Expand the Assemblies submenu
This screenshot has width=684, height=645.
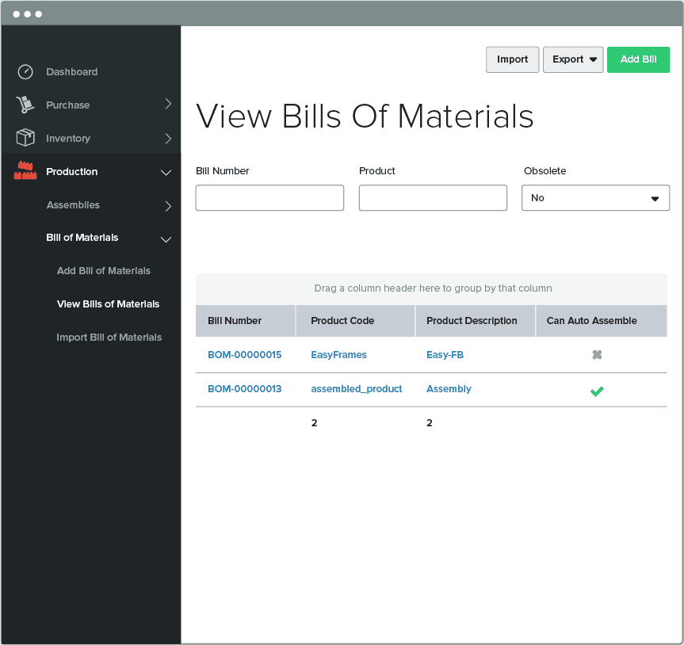(x=167, y=205)
